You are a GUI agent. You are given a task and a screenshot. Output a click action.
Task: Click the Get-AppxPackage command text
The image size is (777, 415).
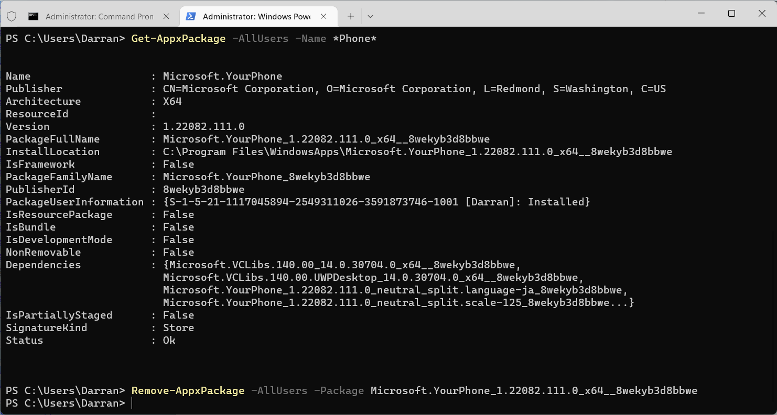coord(178,39)
